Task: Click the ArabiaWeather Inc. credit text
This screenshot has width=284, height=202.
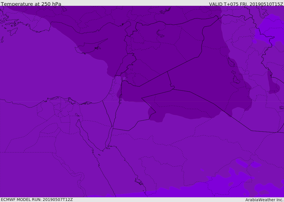Action: tap(264, 200)
